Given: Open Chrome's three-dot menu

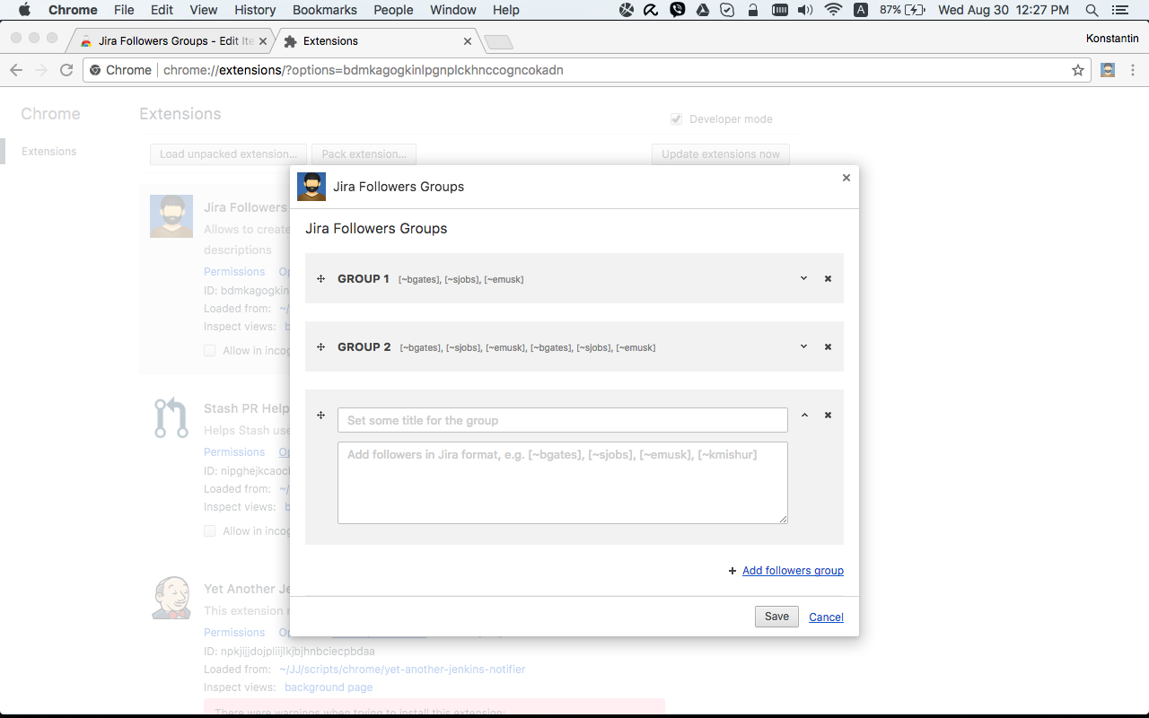Looking at the screenshot, I should click(x=1133, y=70).
